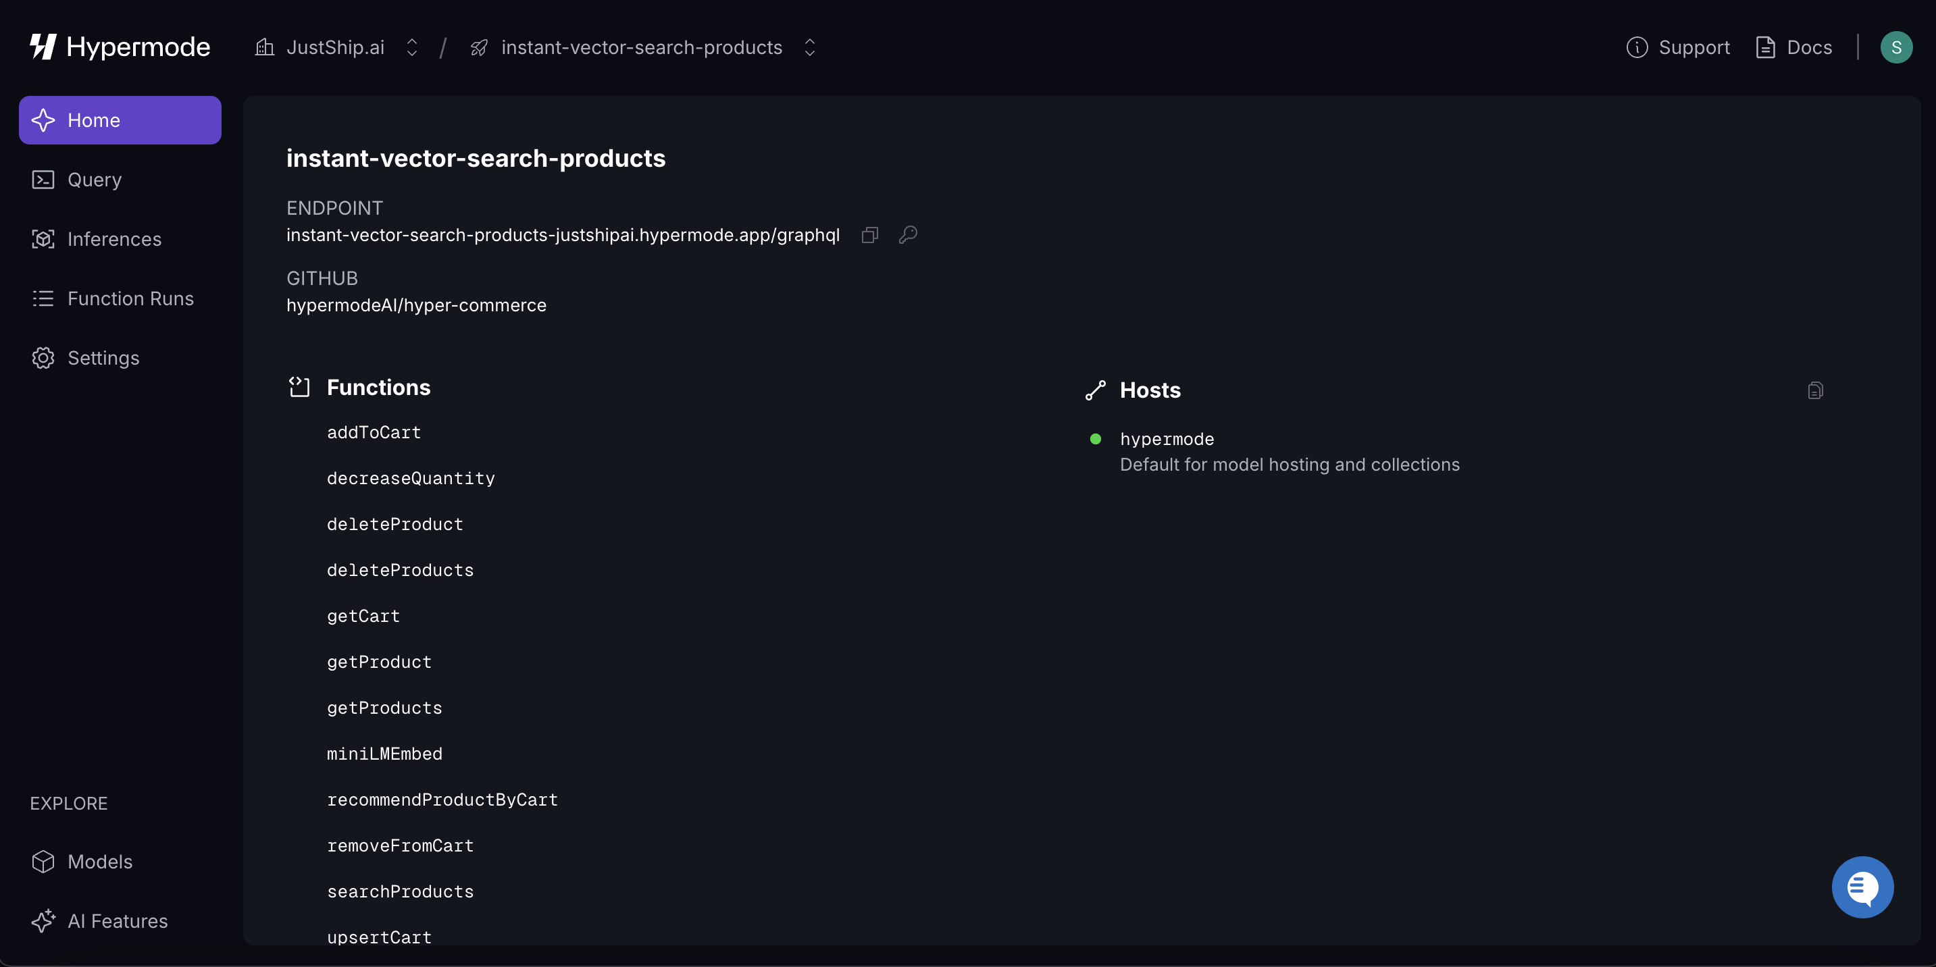This screenshot has width=1936, height=967.
Task: Select Inferences in the sidebar
Action: (x=113, y=239)
